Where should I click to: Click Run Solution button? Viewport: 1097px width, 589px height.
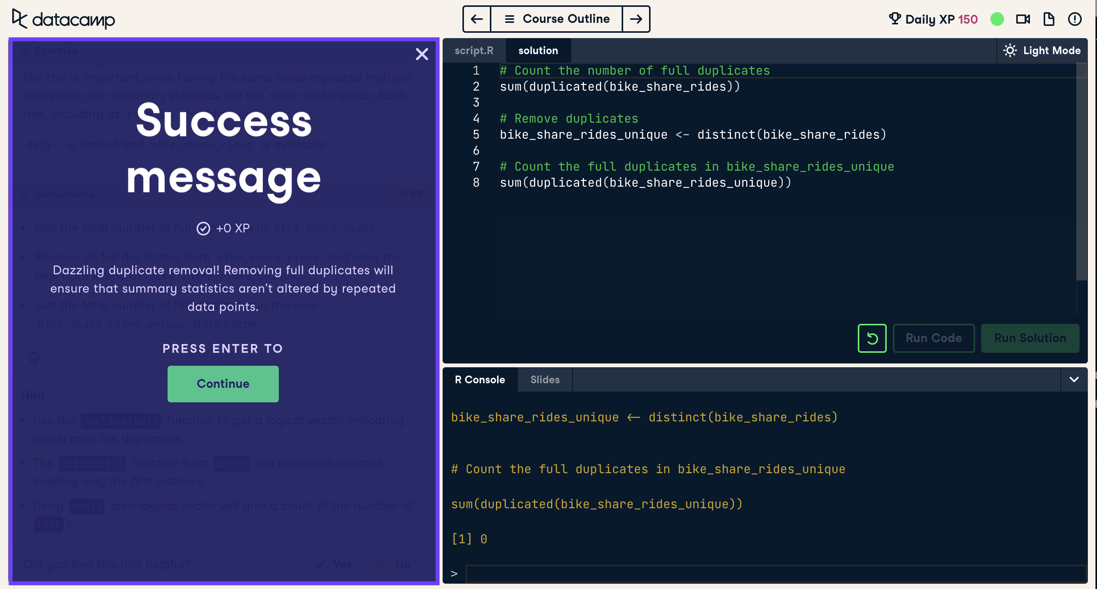pyautogui.click(x=1030, y=338)
